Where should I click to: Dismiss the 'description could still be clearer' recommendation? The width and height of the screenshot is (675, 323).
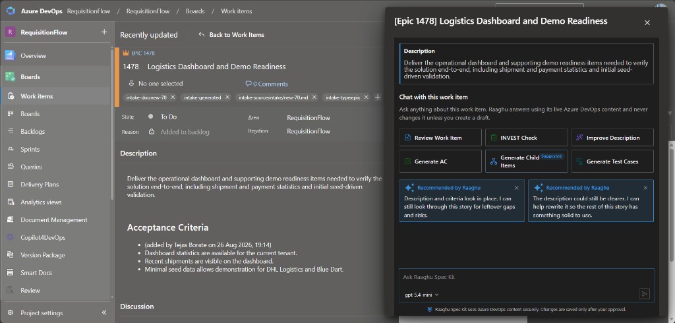[645, 188]
